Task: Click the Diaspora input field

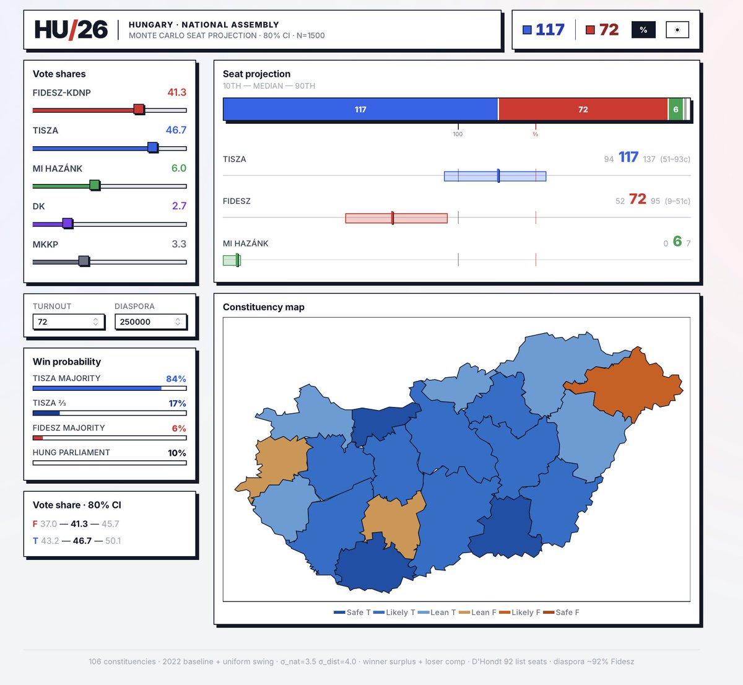Action: click(150, 321)
